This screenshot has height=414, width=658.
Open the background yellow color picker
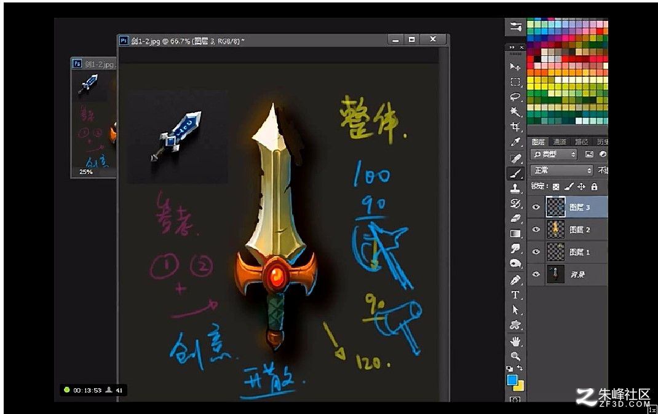pyautogui.click(x=520, y=386)
